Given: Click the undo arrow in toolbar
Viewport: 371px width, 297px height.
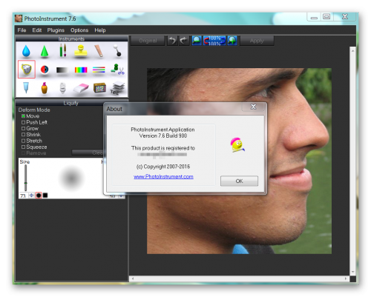Looking at the screenshot, I should [x=172, y=41].
